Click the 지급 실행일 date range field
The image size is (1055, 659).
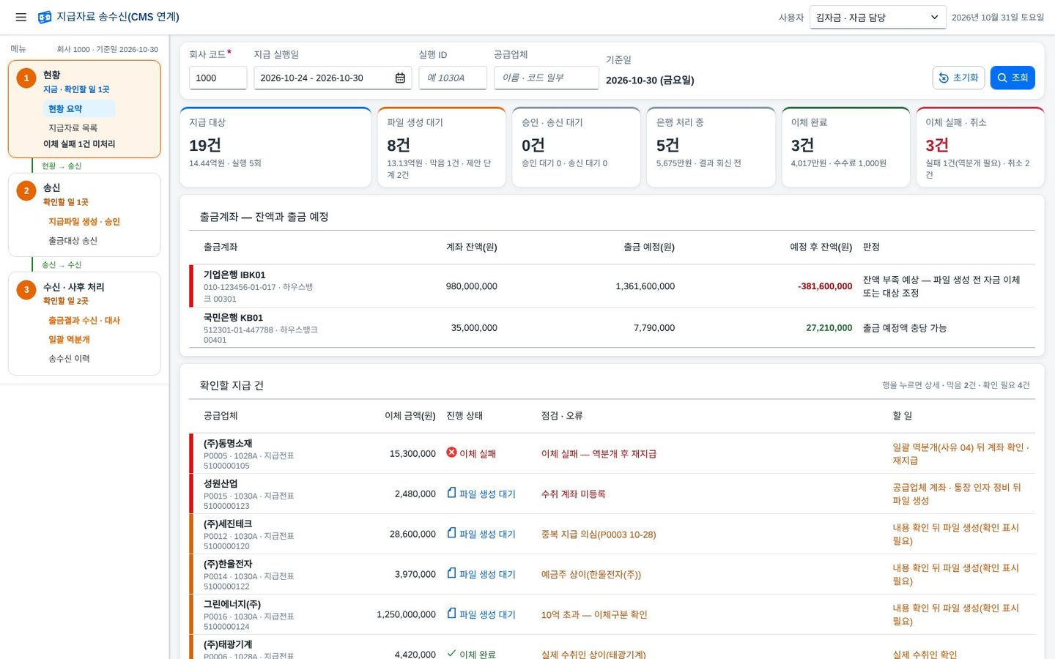[x=333, y=78]
